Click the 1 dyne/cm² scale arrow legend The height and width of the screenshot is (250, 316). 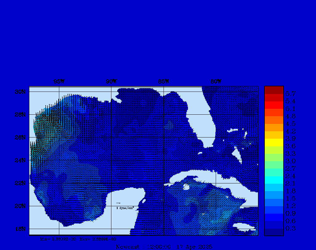[125, 206]
